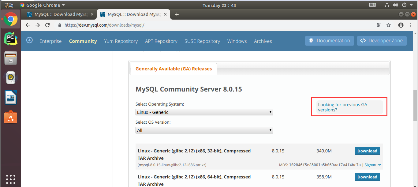Open Chrome's three-dot menu

pyautogui.click(x=411, y=25)
